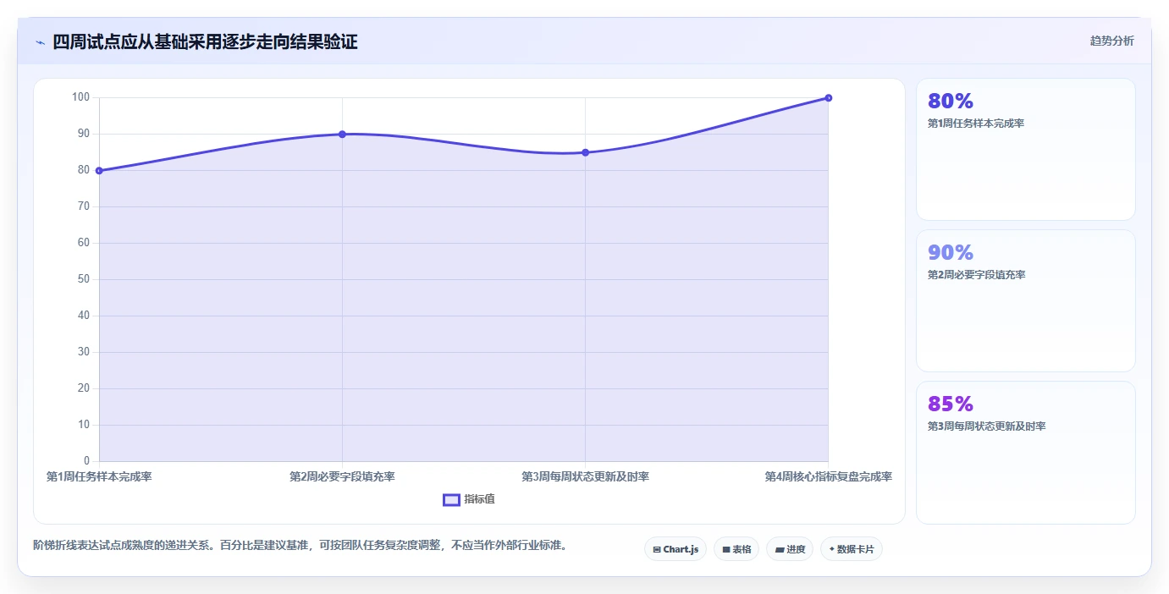The image size is (1169, 594).
Task: Click the data point at value 90
Action: click(342, 135)
